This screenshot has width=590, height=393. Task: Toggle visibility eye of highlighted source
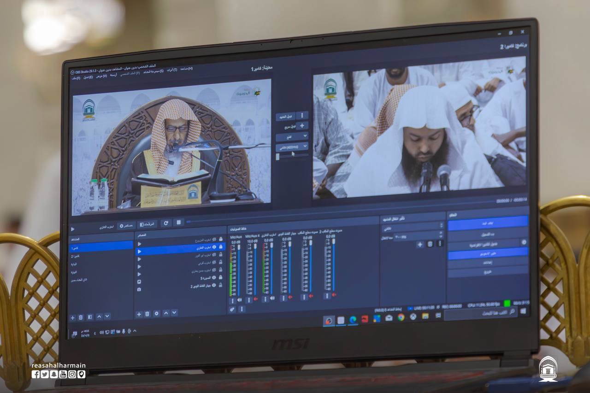click(214, 247)
